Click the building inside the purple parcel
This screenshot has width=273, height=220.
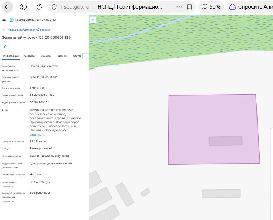[x=226, y=141]
